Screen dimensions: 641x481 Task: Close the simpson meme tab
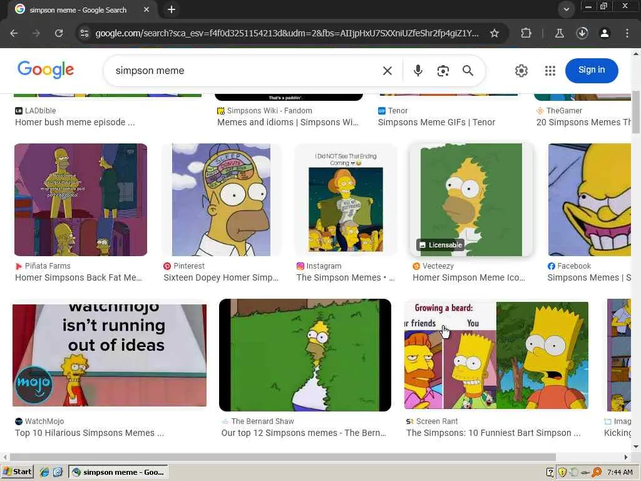tap(146, 9)
